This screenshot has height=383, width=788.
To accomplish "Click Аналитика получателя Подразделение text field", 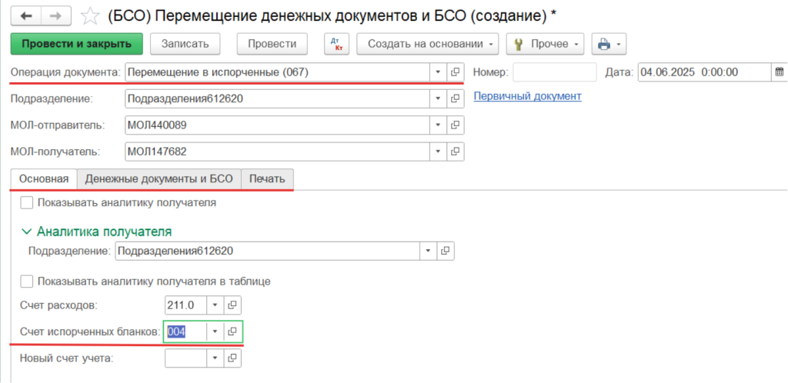I will point(267,251).
